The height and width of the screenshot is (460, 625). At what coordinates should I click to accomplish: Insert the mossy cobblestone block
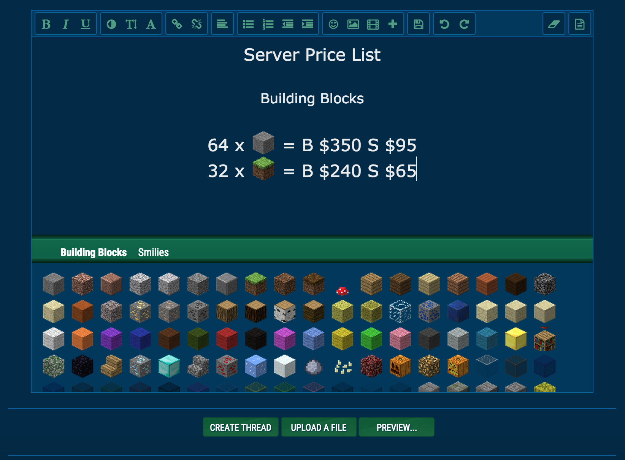(x=54, y=366)
